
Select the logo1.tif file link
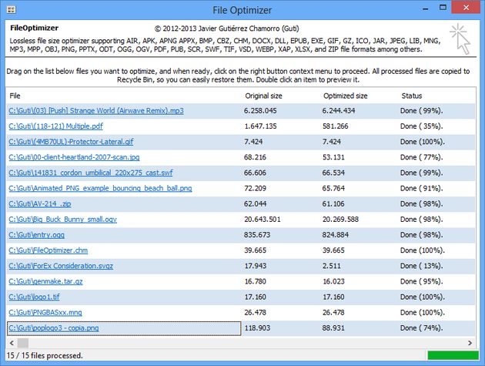pyautogui.click(x=34, y=297)
